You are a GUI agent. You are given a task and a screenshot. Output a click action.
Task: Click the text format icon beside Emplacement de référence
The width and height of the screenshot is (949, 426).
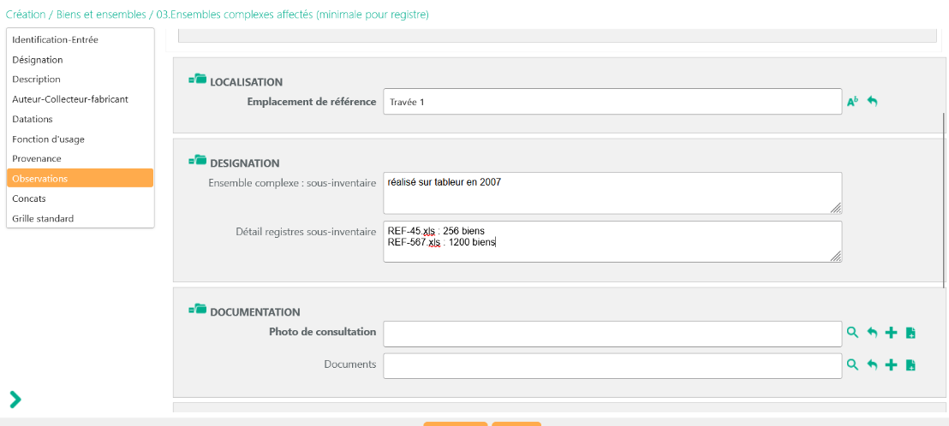click(852, 102)
